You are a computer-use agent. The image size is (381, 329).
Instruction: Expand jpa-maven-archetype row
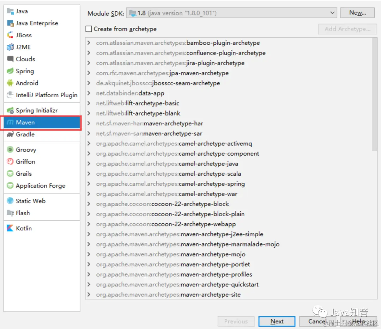[x=89, y=73]
